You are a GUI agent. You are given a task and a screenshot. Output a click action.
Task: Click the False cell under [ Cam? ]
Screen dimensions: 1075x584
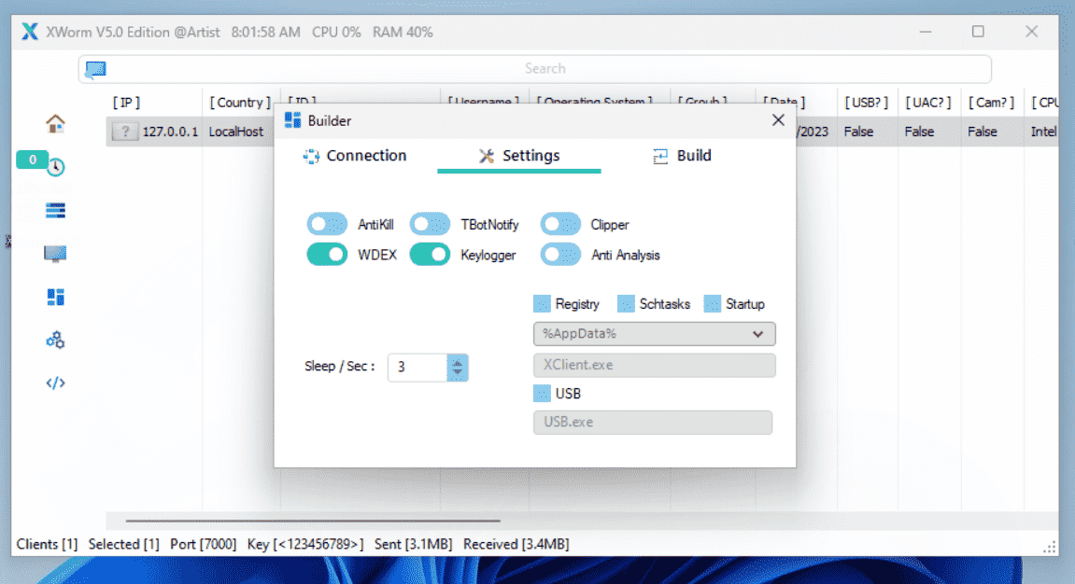983,132
